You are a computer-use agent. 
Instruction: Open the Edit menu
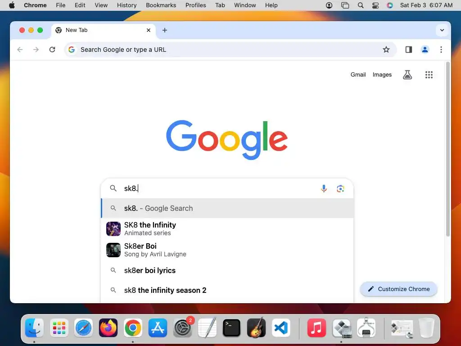pyautogui.click(x=80, y=5)
